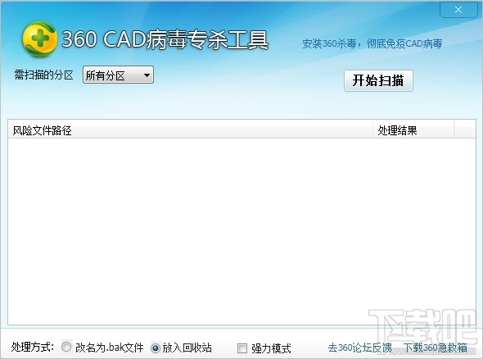Click the 360 CAD病毒专杀工具 title text
The width and height of the screenshot is (483, 359).
coord(165,40)
